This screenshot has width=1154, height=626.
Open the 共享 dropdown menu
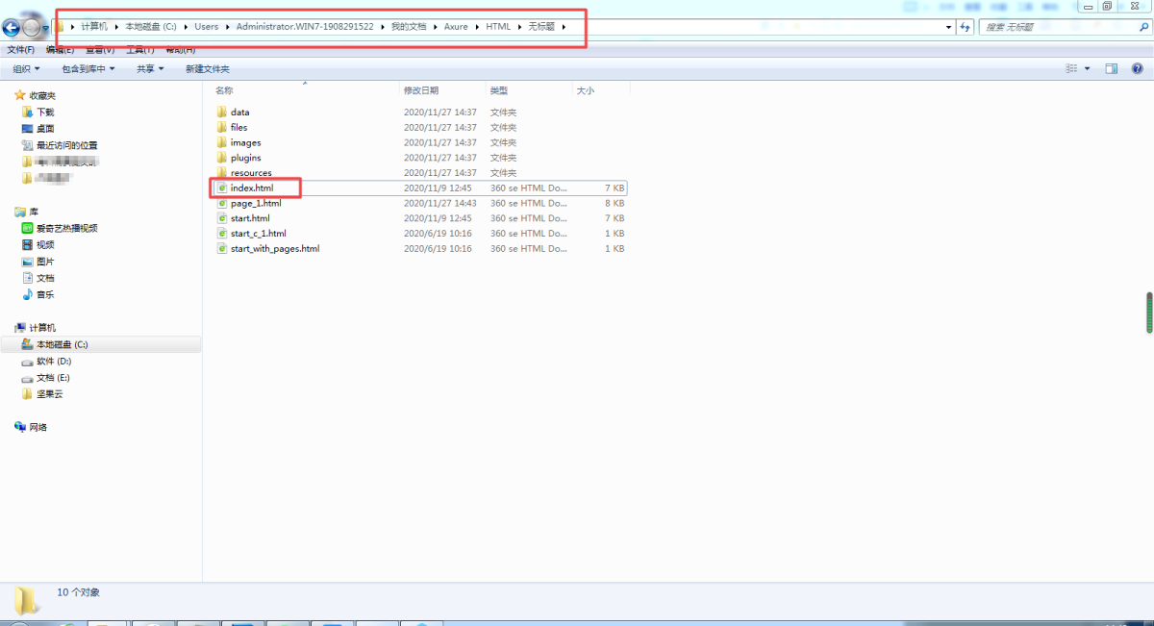point(149,68)
